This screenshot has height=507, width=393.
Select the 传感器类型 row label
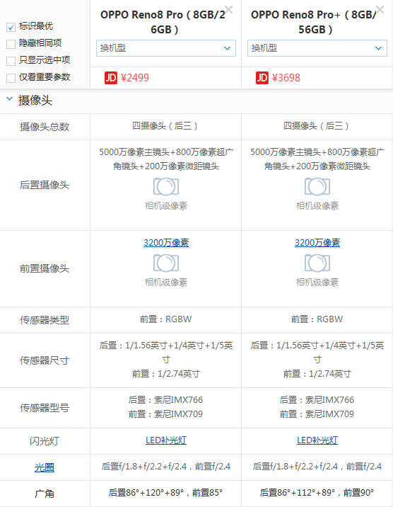pos(45,320)
